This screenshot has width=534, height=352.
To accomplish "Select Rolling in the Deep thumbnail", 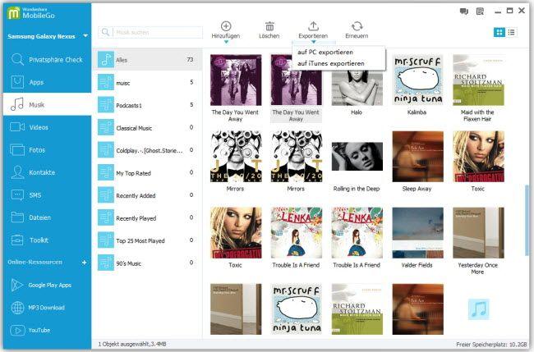I will (x=357, y=157).
